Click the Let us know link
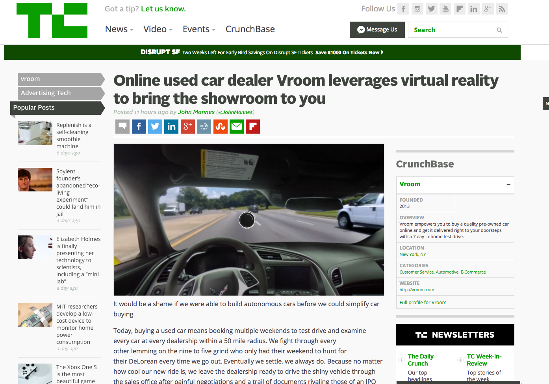This screenshot has height=384, width=549. click(163, 9)
